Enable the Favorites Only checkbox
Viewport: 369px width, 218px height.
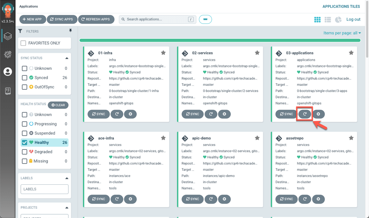tap(23, 43)
